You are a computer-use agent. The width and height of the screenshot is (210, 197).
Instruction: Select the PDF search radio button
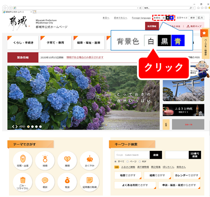(x=140, y=161)
